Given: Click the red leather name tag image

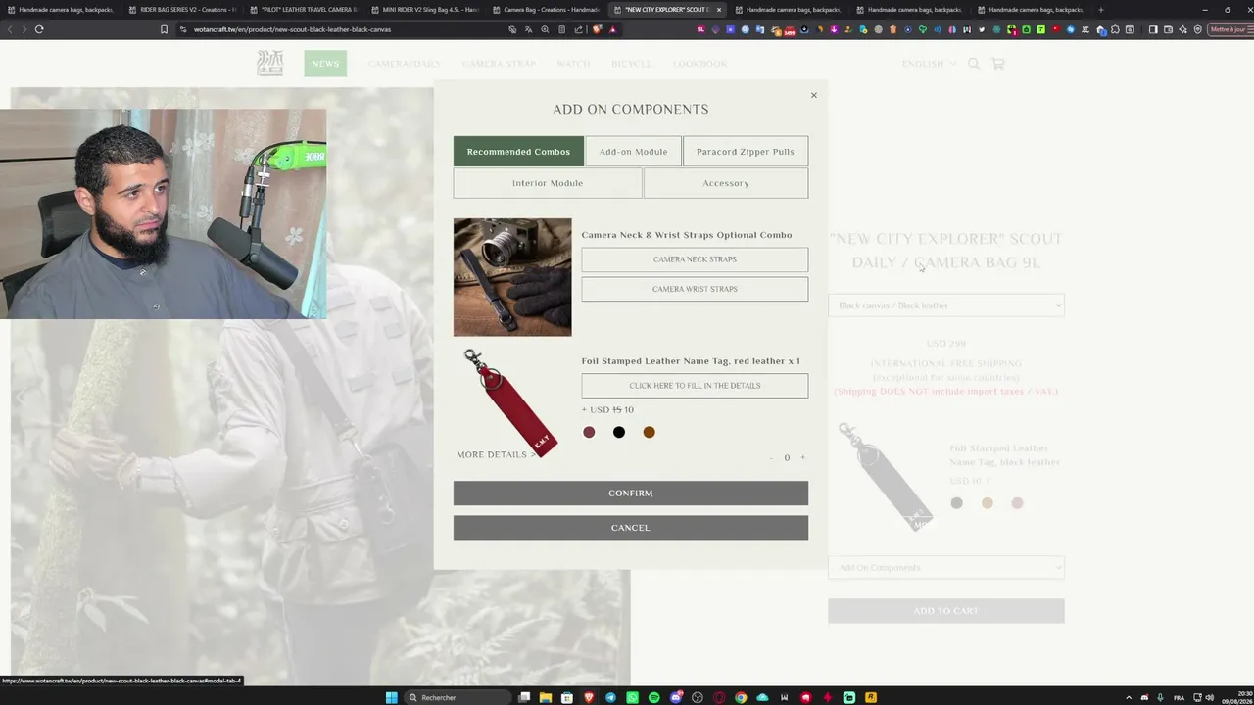Looking at the screenshot, I should [x=510, y=402].
